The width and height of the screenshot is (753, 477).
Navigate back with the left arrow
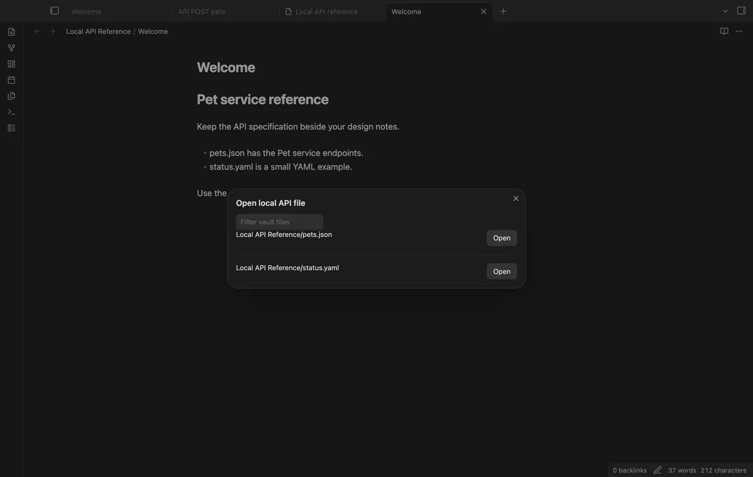coord(37,31)
